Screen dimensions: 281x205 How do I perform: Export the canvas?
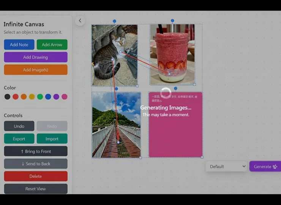19,139
